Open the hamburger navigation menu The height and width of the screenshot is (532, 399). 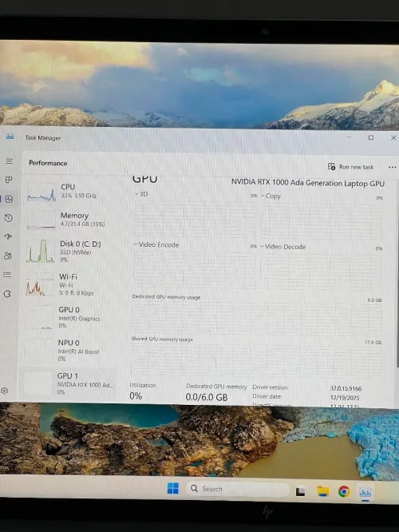click(x=9, y=161)
